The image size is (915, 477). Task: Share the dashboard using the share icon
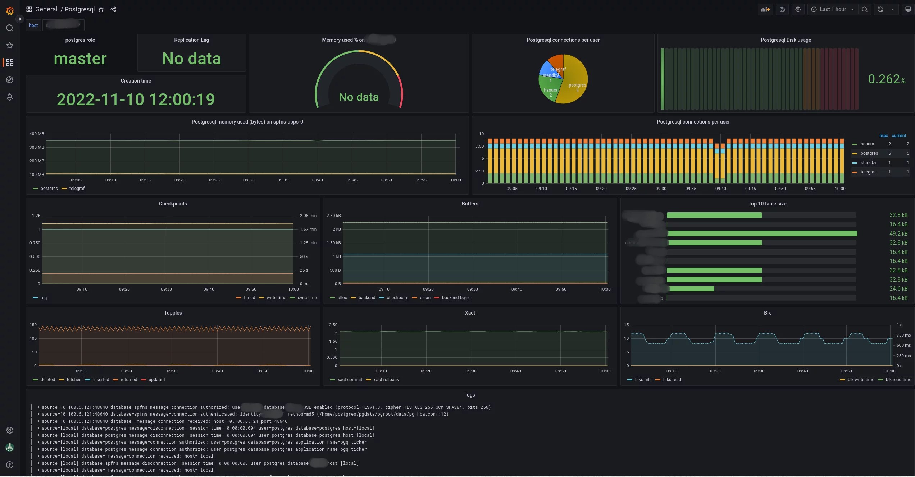(114, 9)
